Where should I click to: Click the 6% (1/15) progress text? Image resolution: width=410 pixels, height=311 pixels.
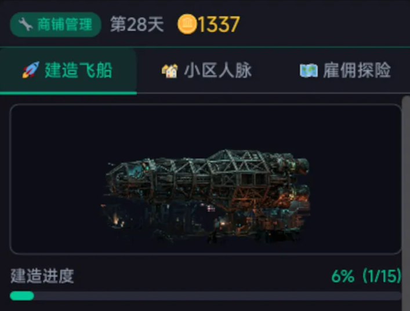366,276
